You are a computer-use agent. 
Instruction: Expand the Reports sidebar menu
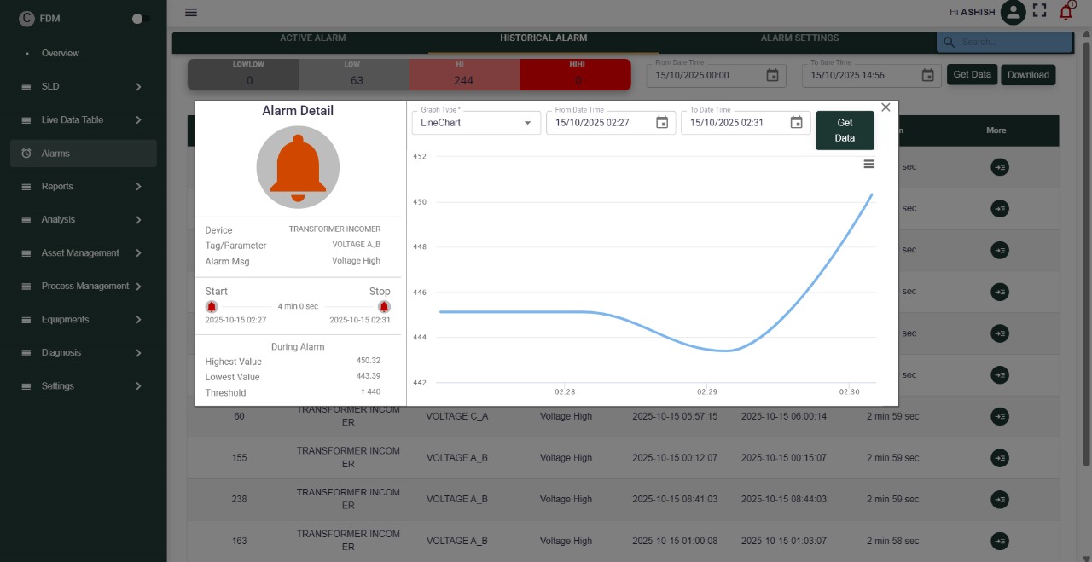(57, 186)
